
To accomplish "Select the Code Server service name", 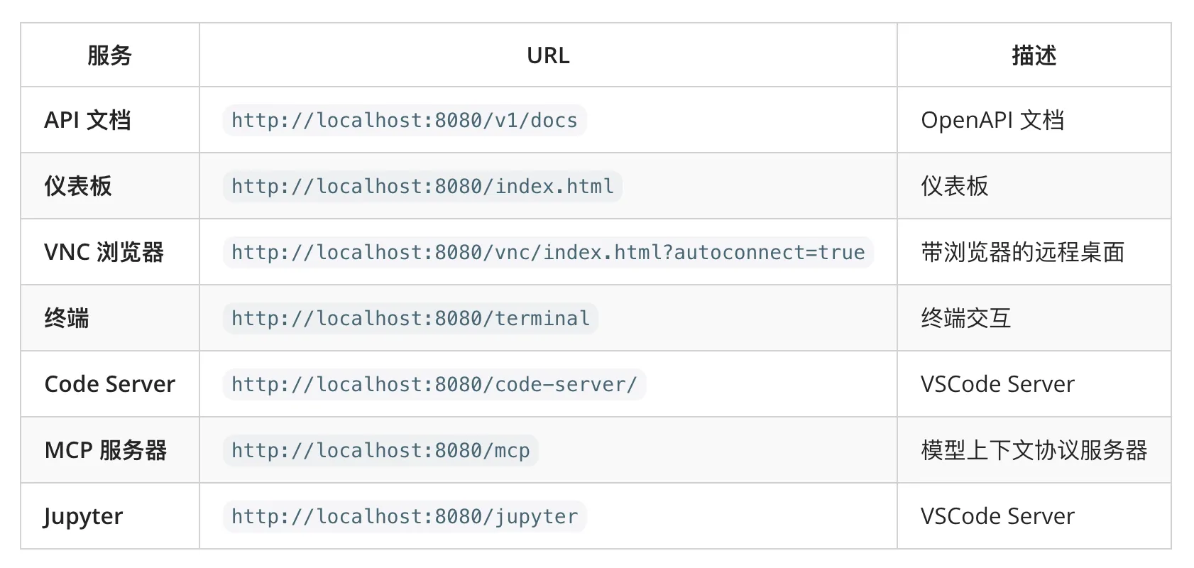I will click(x=109, y=384).
